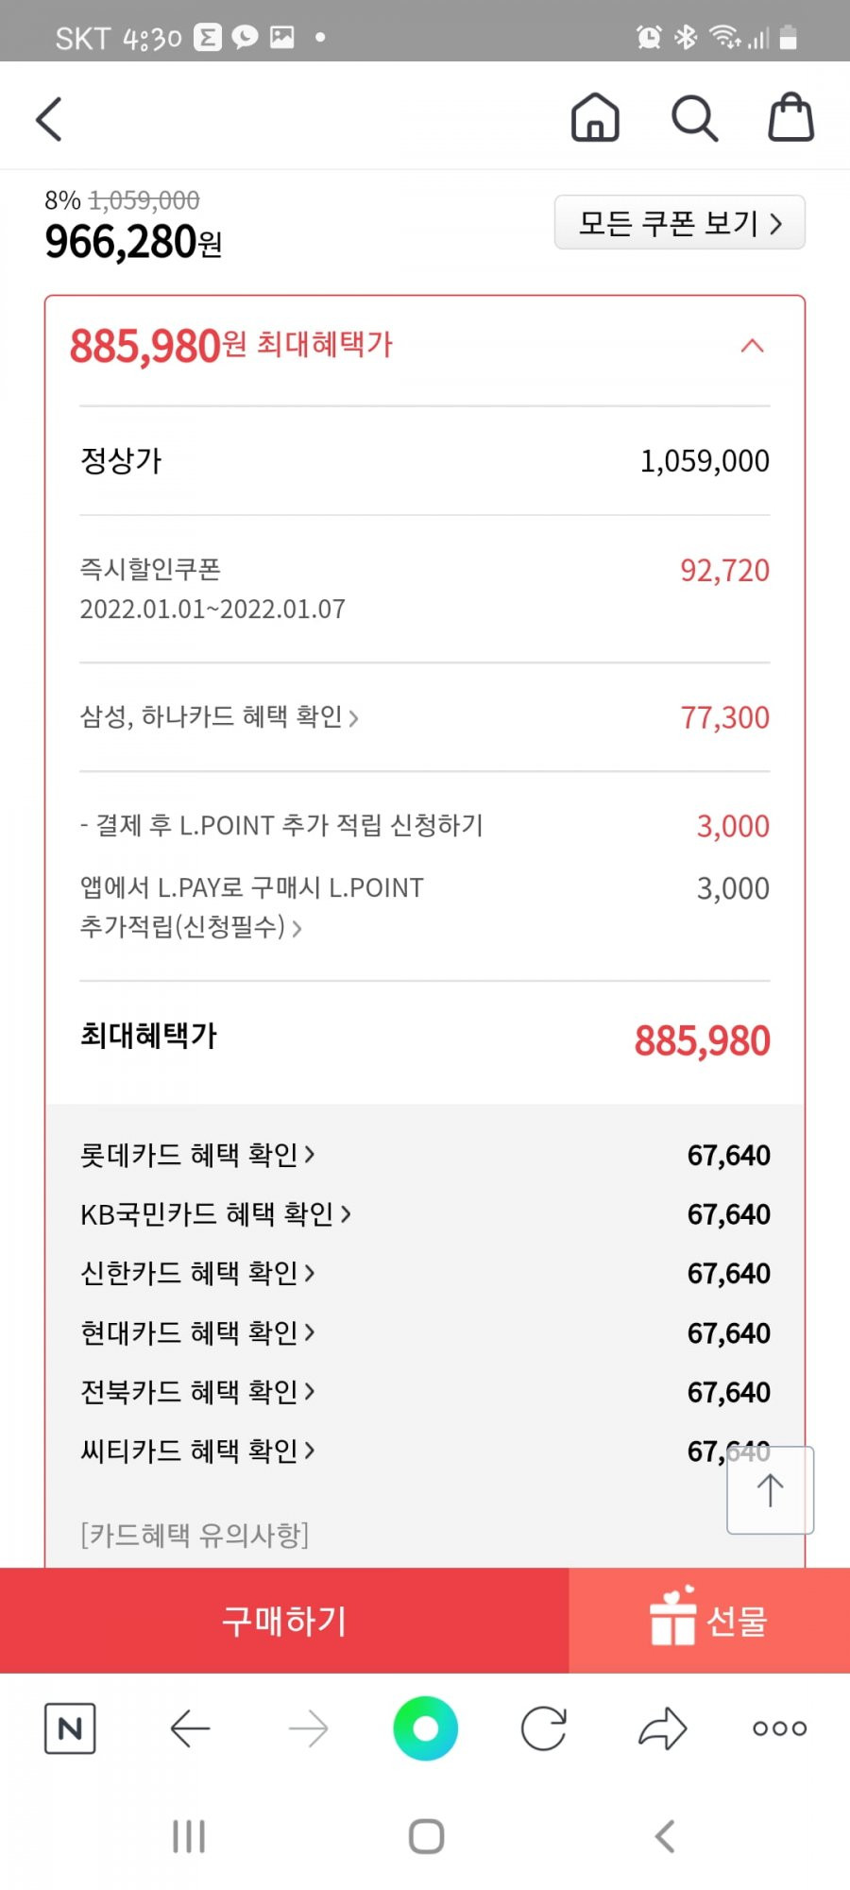This screenshot has height=1890, width=850.
Task: Open 롯데카드 혜택 확인 details
Action: point(197,1155)
